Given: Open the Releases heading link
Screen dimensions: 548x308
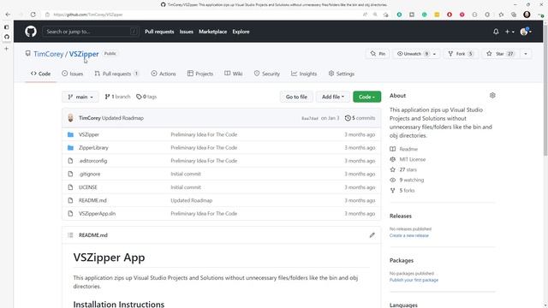Looking at the screenshot, I should 401,216.
